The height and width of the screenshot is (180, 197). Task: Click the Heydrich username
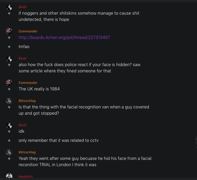coord(25,177)
